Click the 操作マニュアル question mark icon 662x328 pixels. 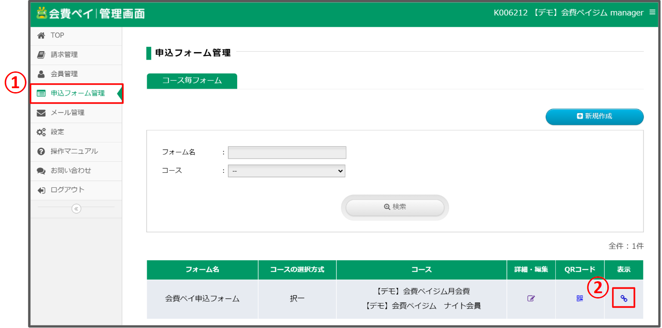(41, 151)
